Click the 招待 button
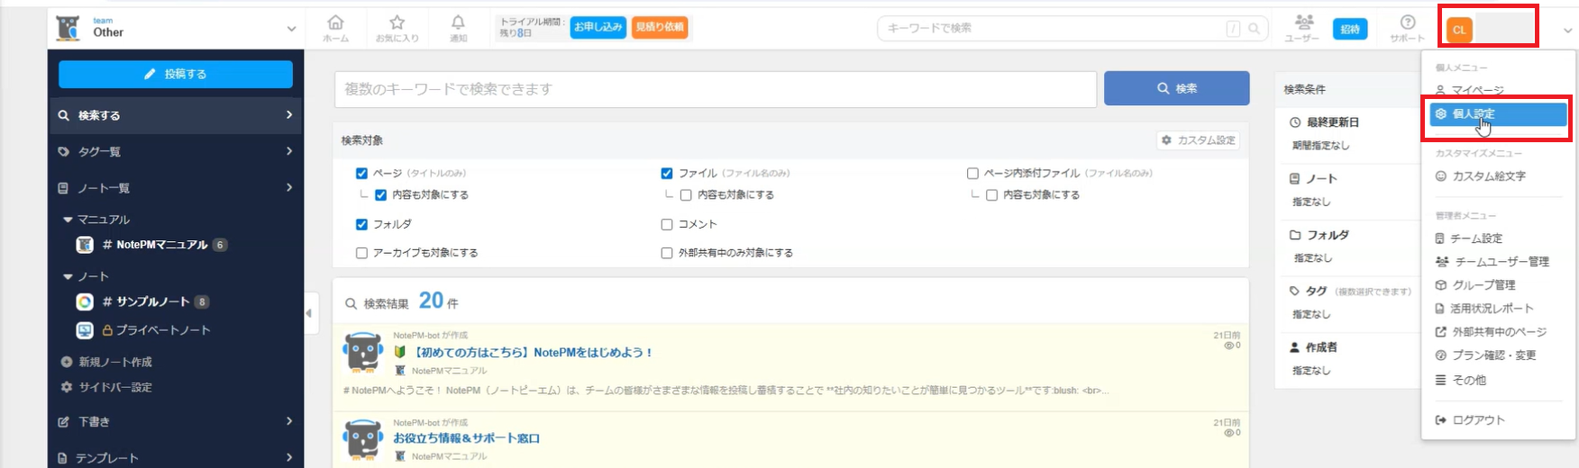 pos(1349,29)
